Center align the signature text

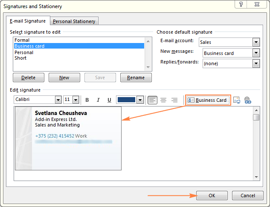coord(163,100)
